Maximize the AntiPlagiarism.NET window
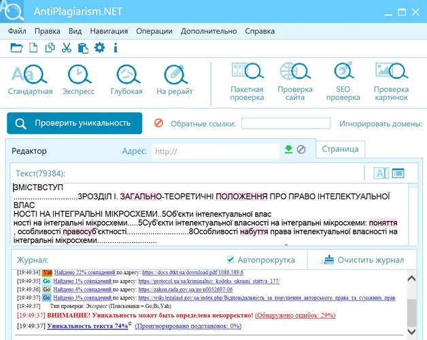The width and height of the screenshot is (427, 340). tap(402, 12)
